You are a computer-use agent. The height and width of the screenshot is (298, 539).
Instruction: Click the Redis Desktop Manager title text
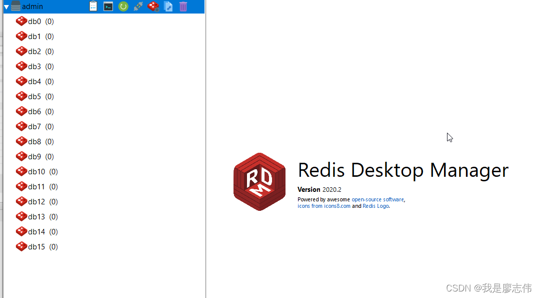[x=403, y=170]
